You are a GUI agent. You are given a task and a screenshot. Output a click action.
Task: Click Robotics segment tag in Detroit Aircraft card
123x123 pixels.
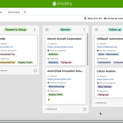[x=53, y=62]
